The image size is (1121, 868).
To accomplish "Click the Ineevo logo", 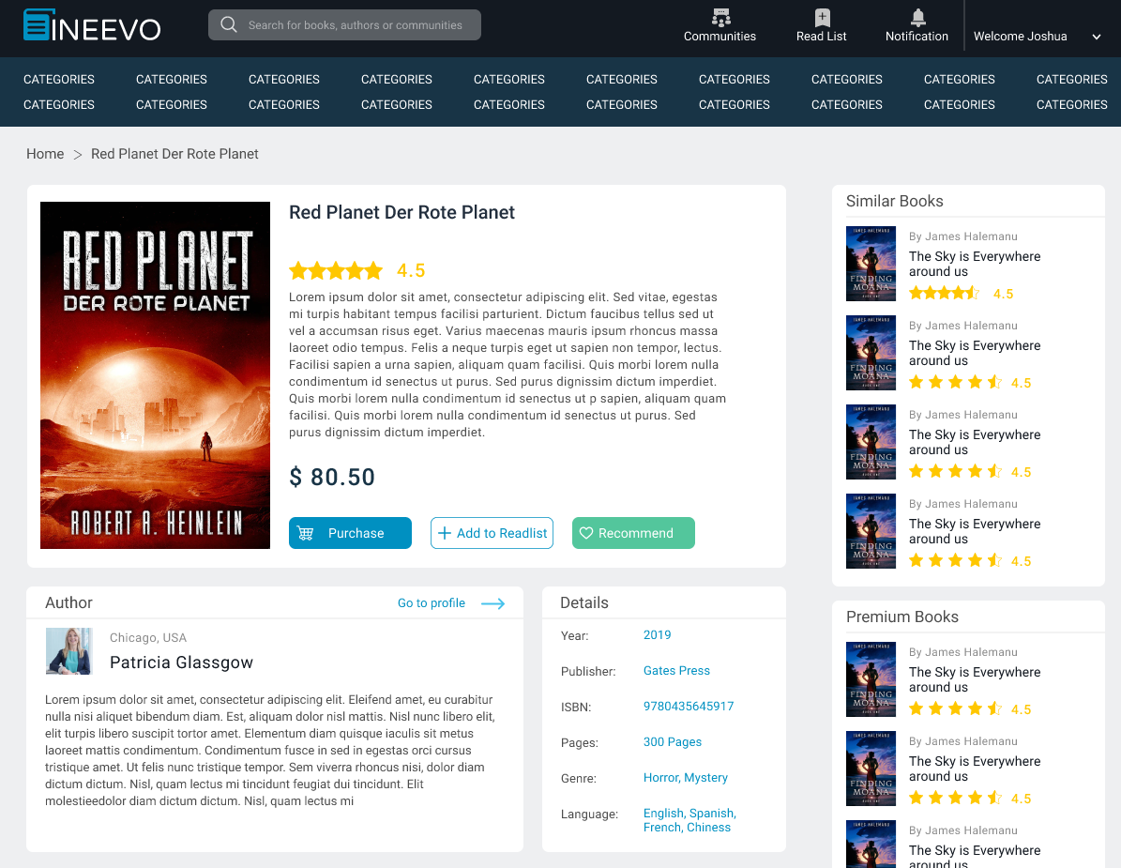I will 92,25.
